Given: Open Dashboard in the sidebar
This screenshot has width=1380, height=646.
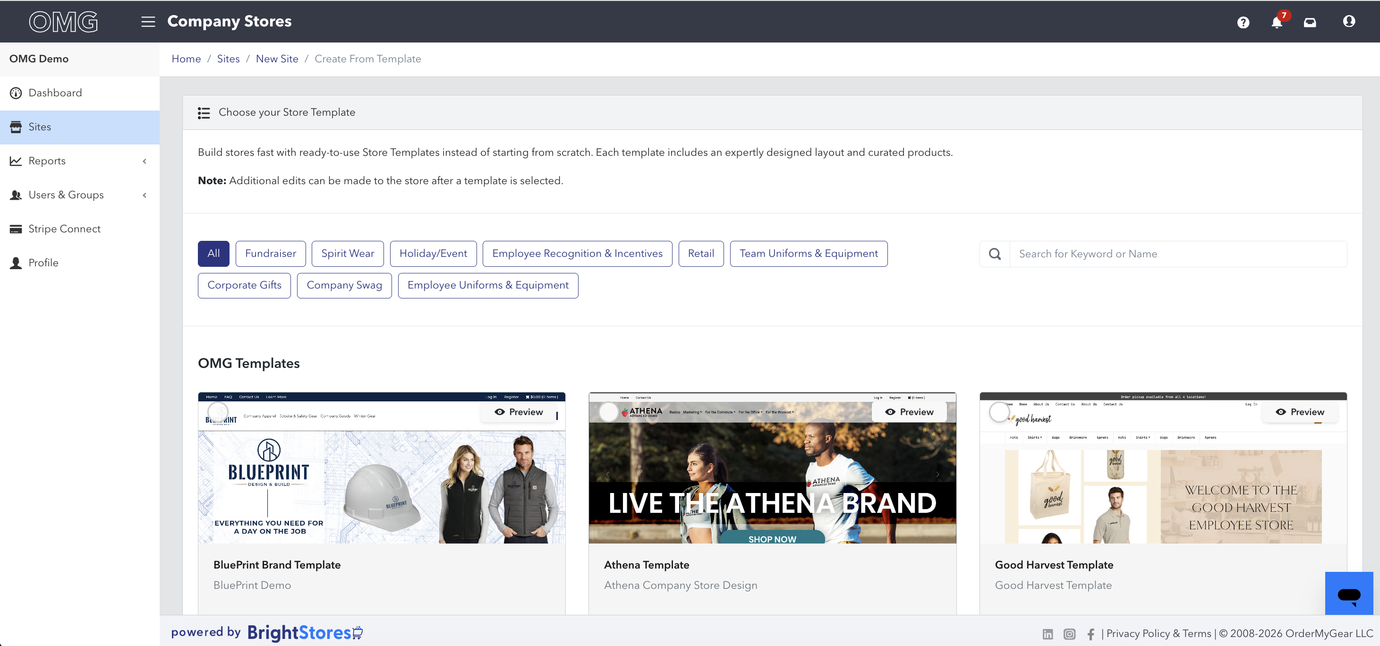Looking at the screenshot, I should pyautogui.click(x=80, y=93).
